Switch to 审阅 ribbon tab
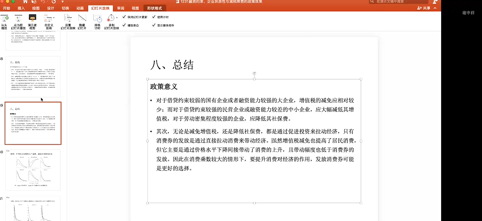 (120, 8)
